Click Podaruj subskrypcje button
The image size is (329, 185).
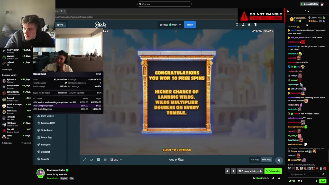tap(250, 171)
